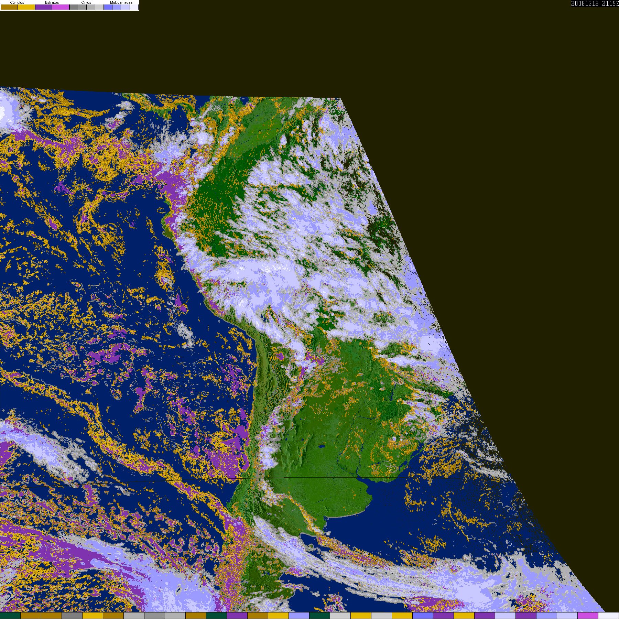Click the magenta block in bottom color strip

[588, 616]
